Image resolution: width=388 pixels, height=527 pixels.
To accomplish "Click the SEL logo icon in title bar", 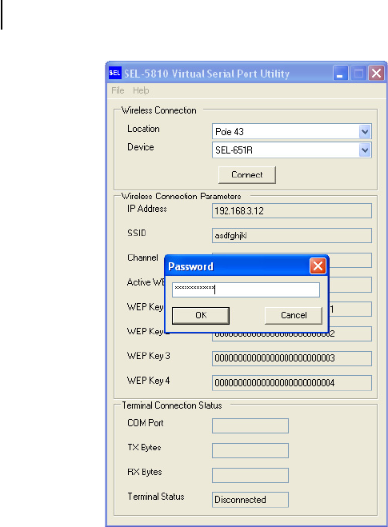I will 114,73.
